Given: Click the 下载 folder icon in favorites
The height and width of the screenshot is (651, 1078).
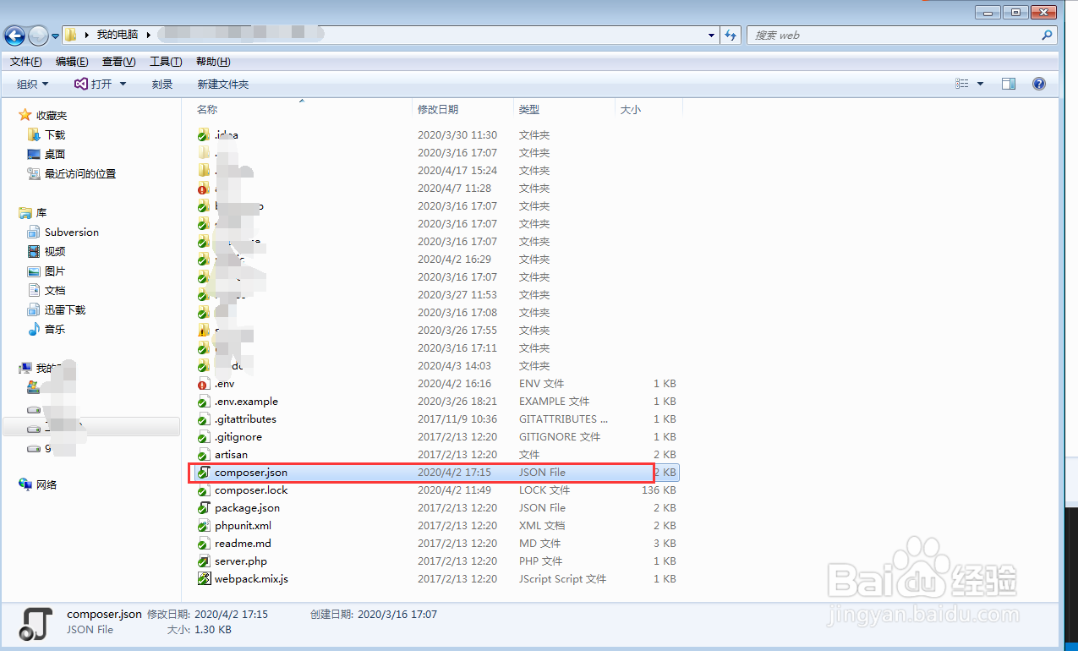Looking at the screenshot, I should click(x=34, y=134).
